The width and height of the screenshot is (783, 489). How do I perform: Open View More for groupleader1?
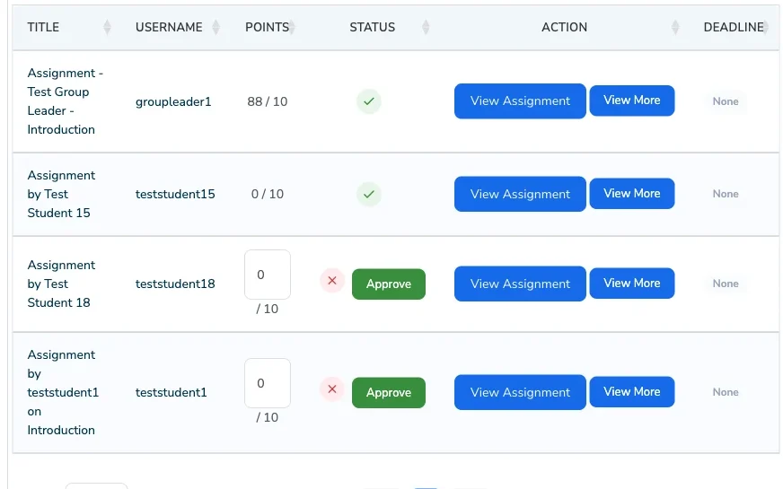(x=631, y=100)
